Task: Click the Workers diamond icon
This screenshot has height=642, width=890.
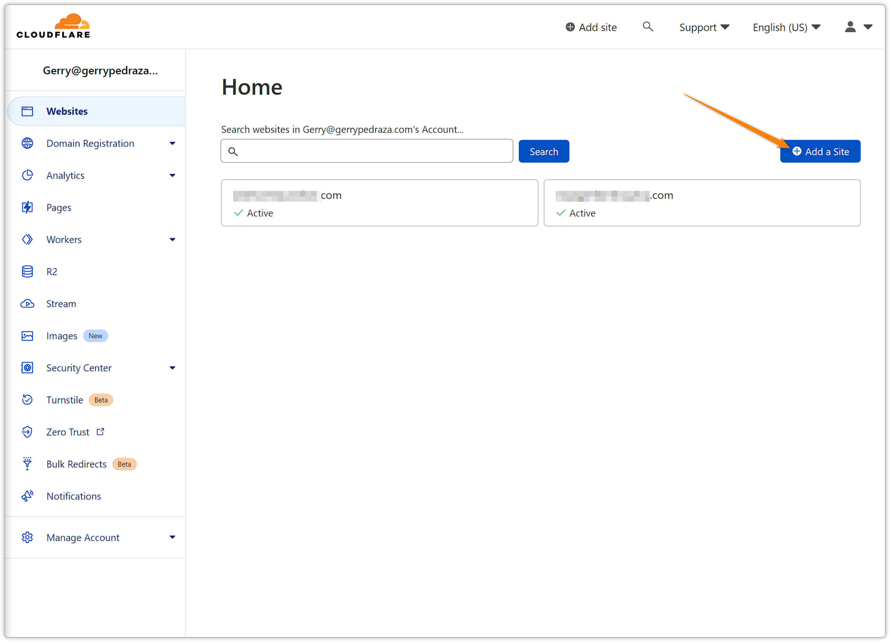Action: 27,240
